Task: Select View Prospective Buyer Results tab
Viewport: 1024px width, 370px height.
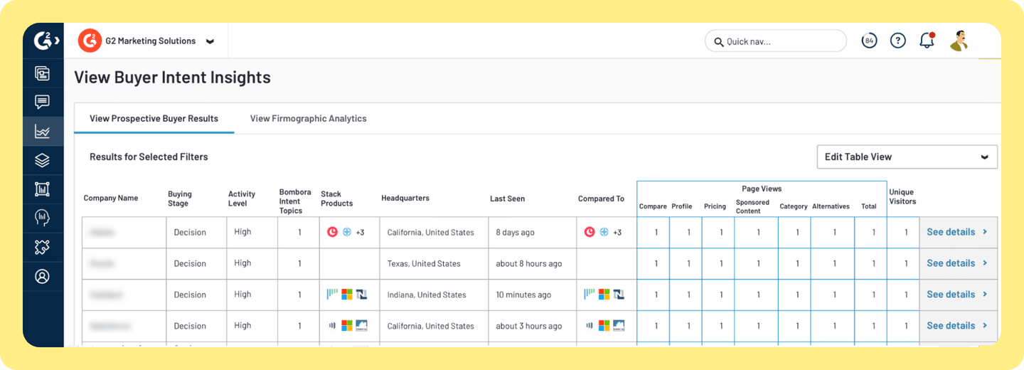Action: 154,119
